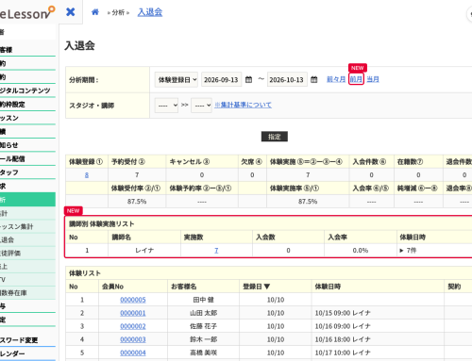Open the 予約枠設定 sidebar menu
This screenshot has width=472, height=361.
[x=27, y=105]
